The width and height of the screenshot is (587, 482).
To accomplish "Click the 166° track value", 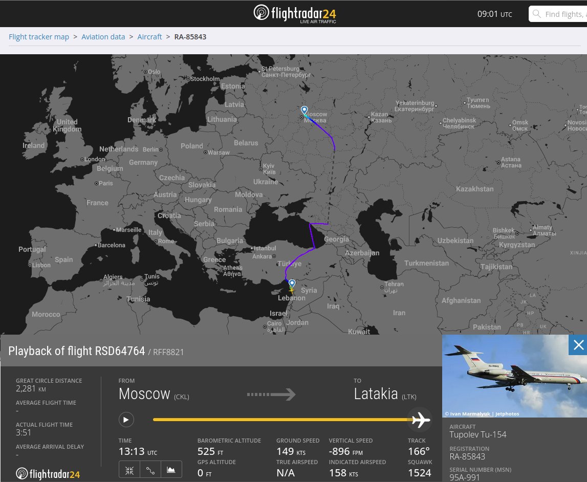I will coord(419,452).
